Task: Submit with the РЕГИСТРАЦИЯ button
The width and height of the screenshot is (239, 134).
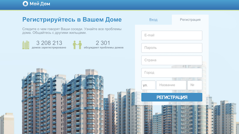Action: pyautogui.click(x=172, y=97)
